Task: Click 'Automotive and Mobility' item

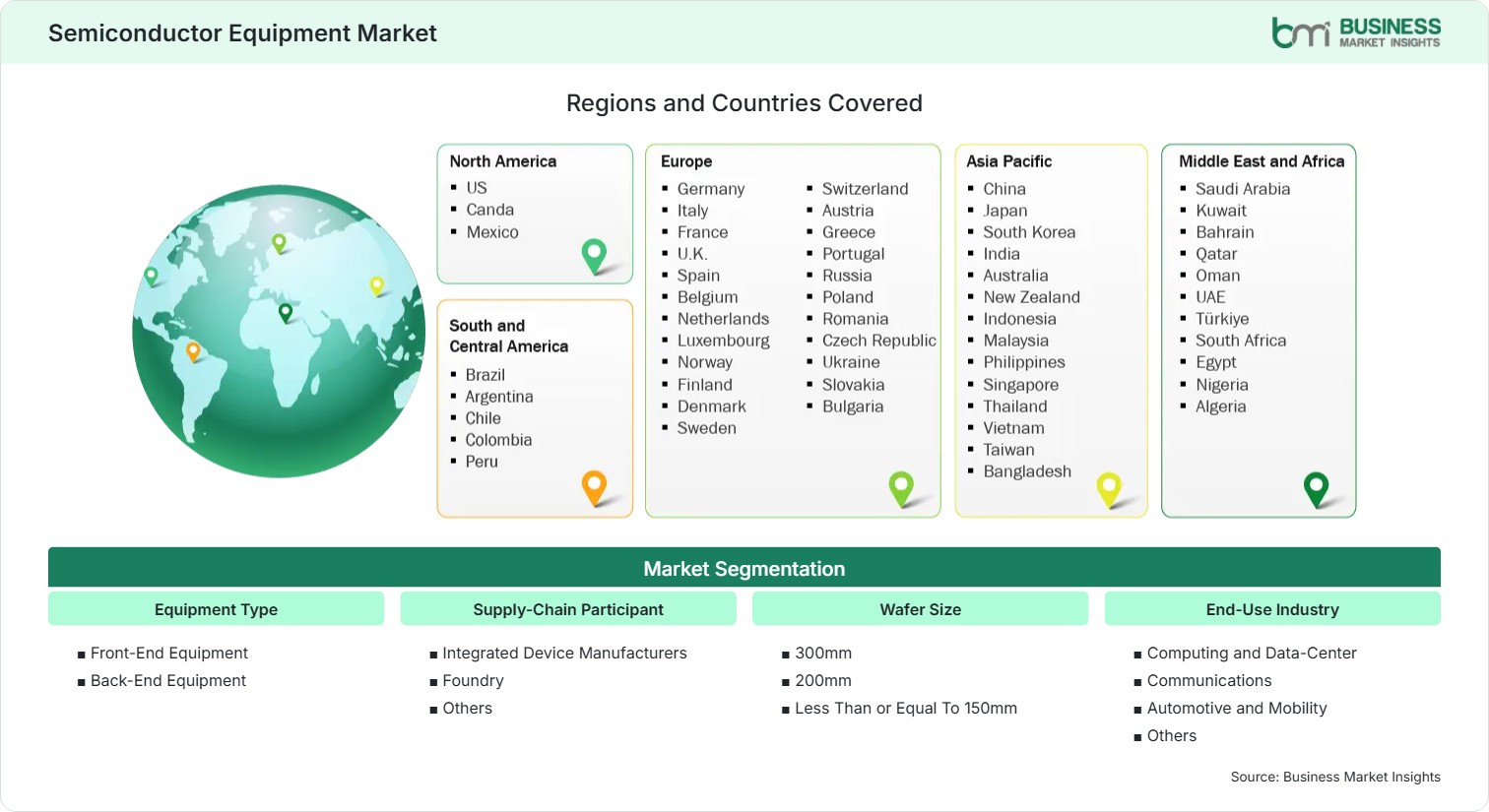Action: pyautogui.click(x=1237, y=708)
